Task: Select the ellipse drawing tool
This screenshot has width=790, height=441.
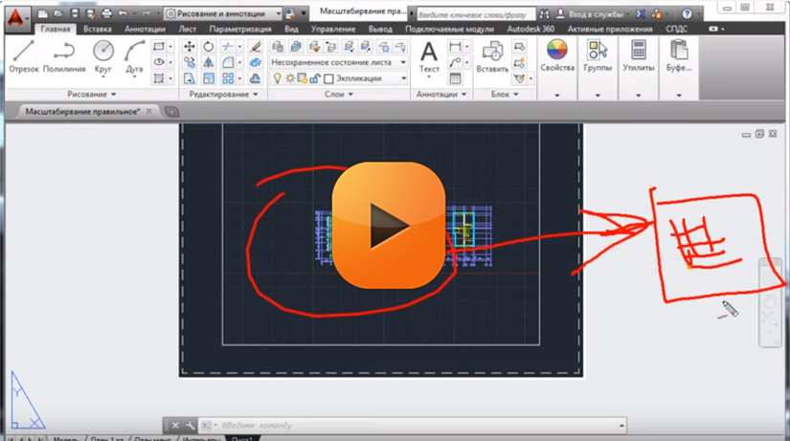Action: pyautogui.click(x=159, y=62)
